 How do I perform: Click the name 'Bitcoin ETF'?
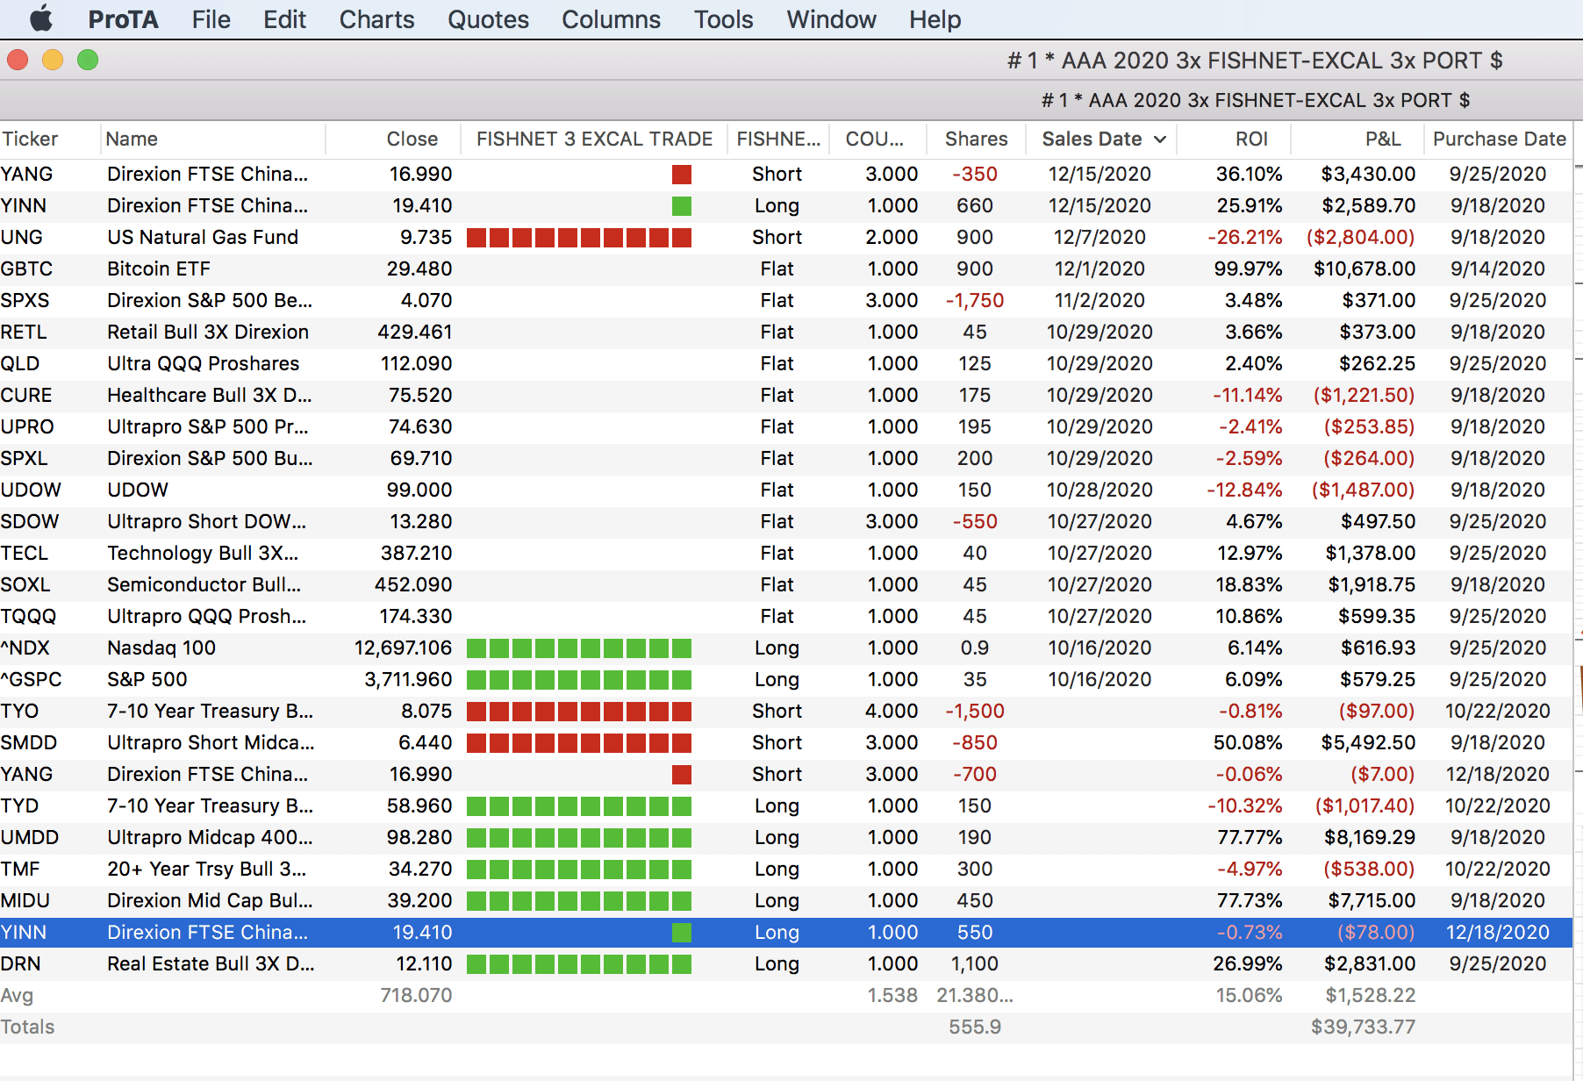tap(159, 268)
